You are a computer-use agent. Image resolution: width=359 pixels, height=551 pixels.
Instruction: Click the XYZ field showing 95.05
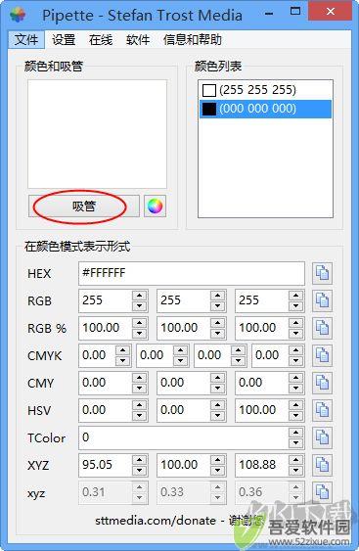point(106,465)
